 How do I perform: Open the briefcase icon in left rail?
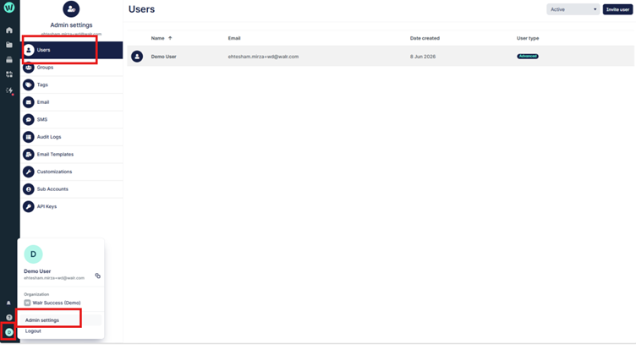(x=9, y=59)
